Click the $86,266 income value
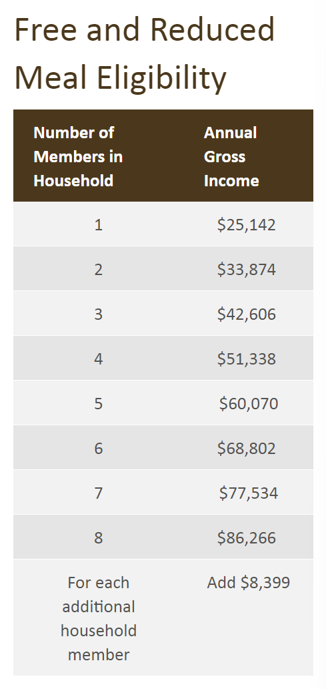 247,537
